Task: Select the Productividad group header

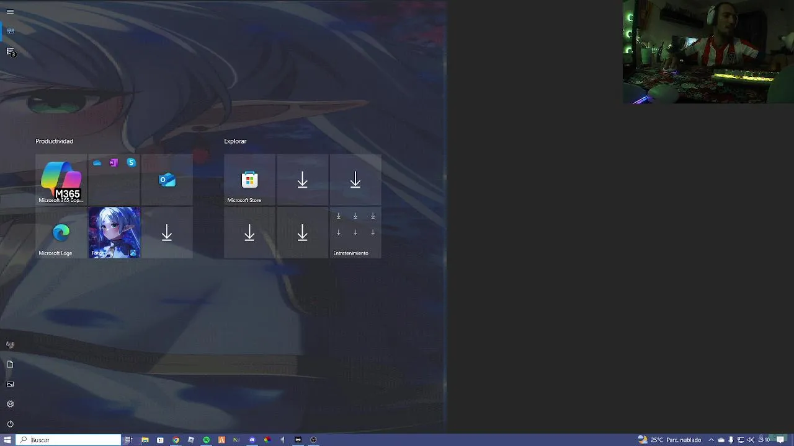Action: coord(55,141)
